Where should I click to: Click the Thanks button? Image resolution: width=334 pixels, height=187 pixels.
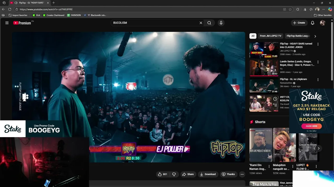(228, 174)
